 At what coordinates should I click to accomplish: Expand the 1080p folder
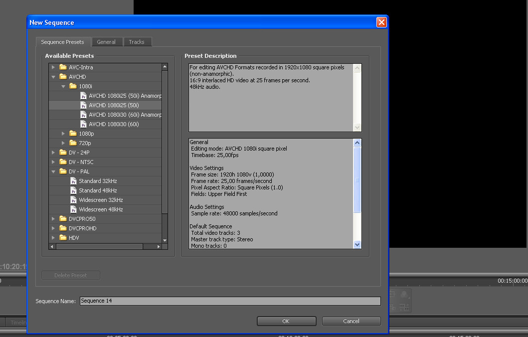click(x=63, y=134)
